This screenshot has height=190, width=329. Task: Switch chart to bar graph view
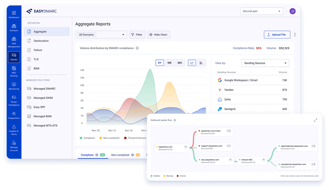(x=201, y=63)
